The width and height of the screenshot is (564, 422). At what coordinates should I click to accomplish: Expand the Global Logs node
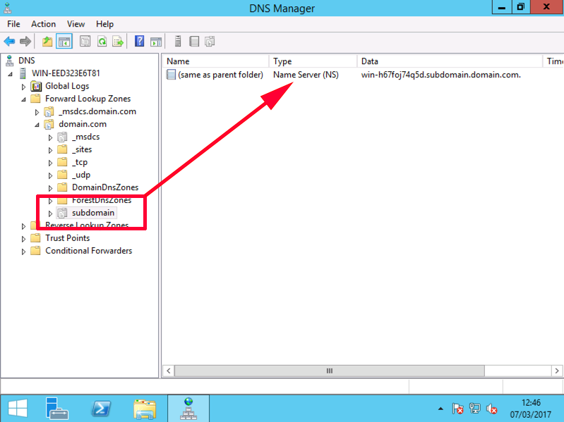pos(23,87)
